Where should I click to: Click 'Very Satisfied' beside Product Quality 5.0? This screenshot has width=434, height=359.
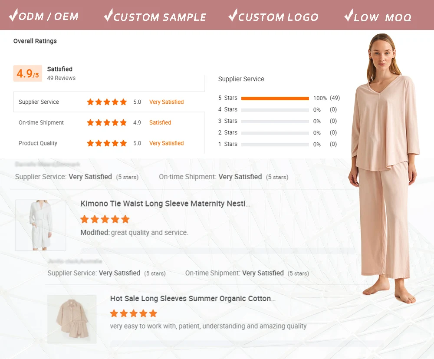coord(166,143)
